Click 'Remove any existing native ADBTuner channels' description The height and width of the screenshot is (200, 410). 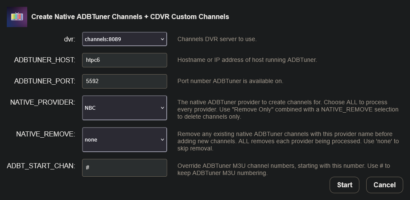tap(288, 141)
